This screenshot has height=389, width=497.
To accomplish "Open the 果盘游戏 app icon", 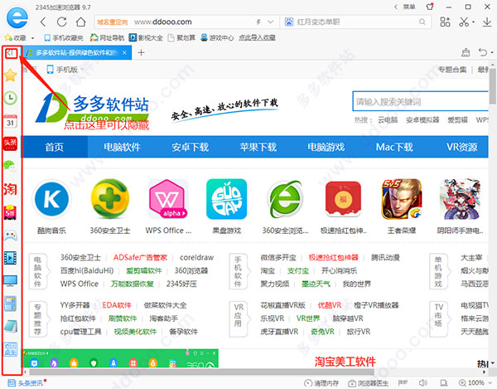I will coord(226,199).
